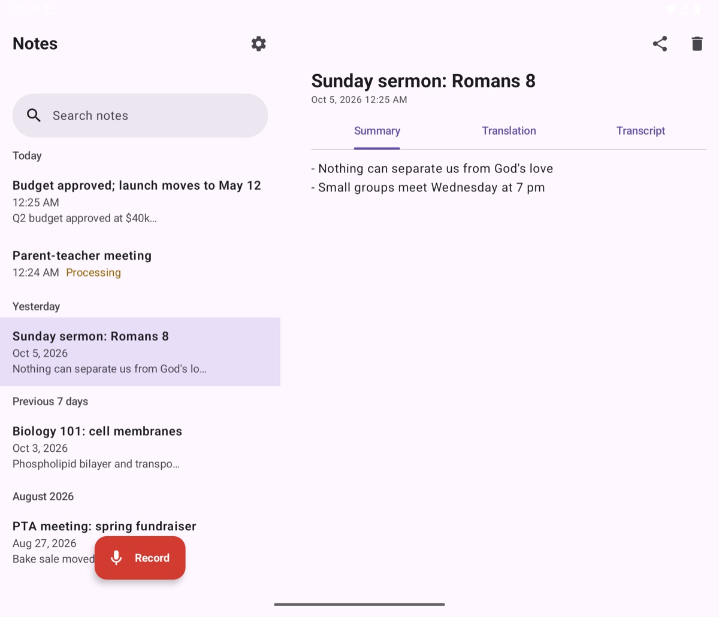The image size is (719, 617).
Task: Open the Budget approved note
Action: 140,202
